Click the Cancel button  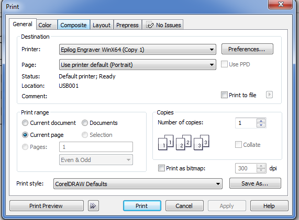click(184, 206)
